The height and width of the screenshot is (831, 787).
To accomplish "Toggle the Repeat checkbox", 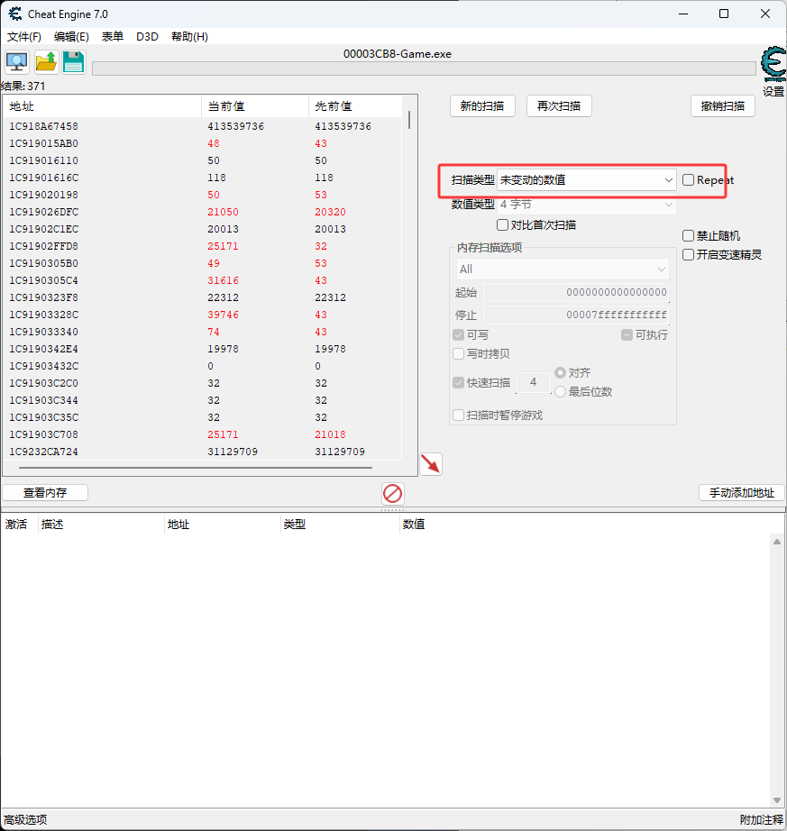I will [688, 180].
